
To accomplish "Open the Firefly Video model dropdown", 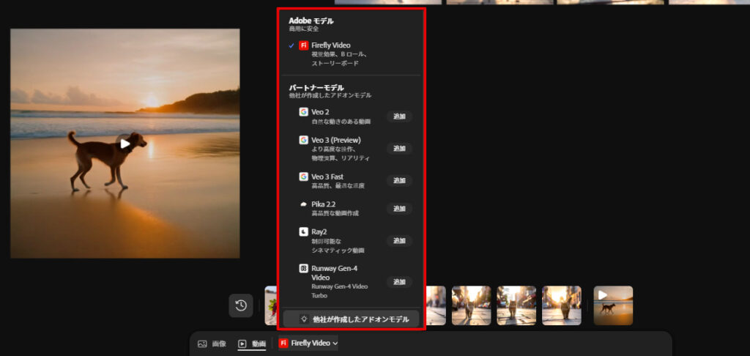I will (x=308, y=343).
